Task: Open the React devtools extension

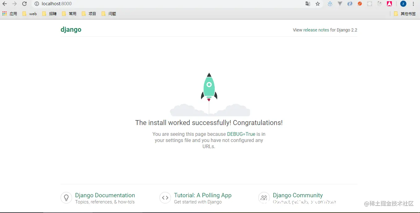Action: click(x=370, y=4)
